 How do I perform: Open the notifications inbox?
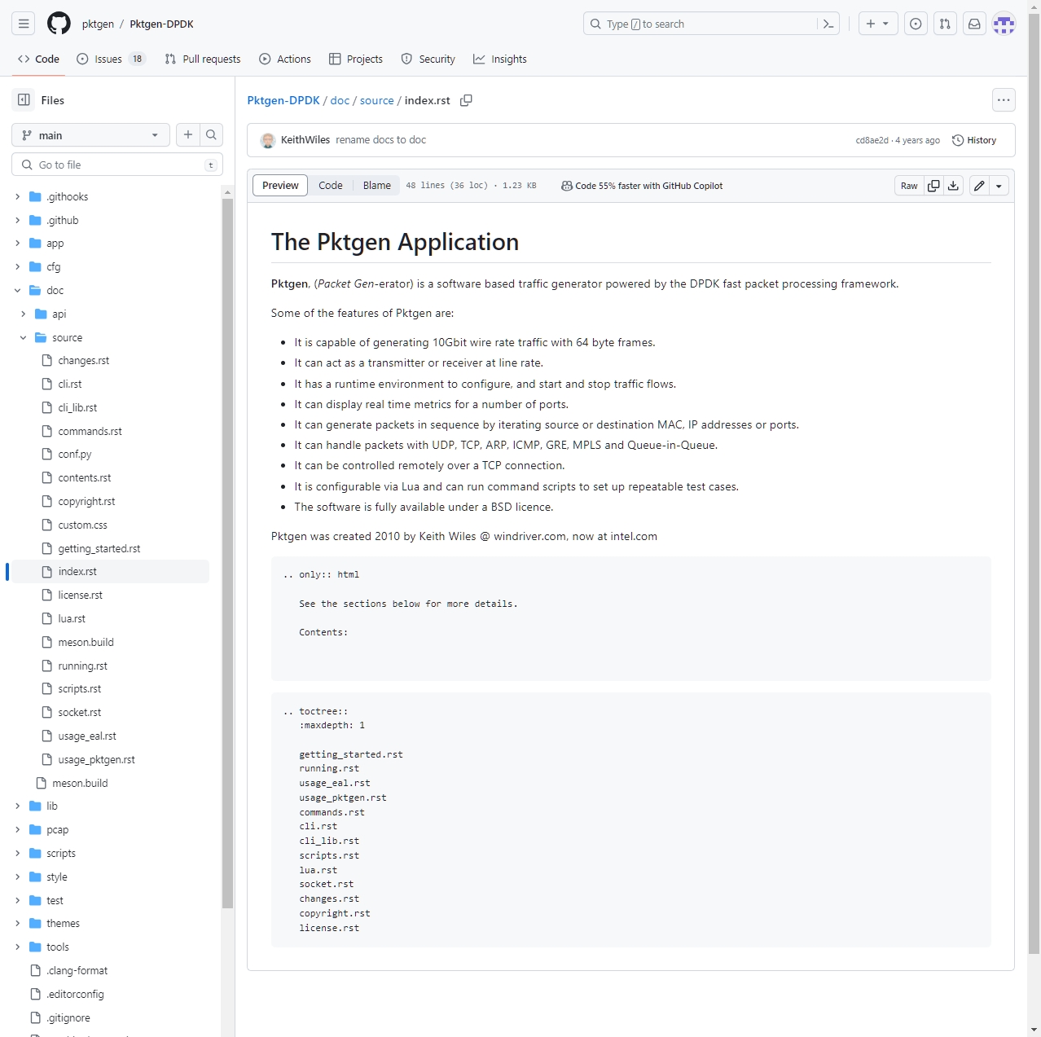click(x=973, y=24)
